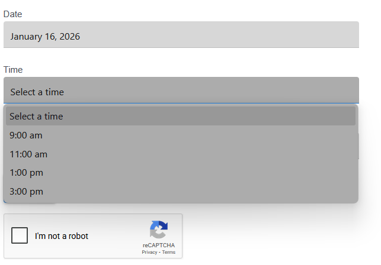
Task: Click the "I'm not a robot" label text
Action: (x=62, y=236)
